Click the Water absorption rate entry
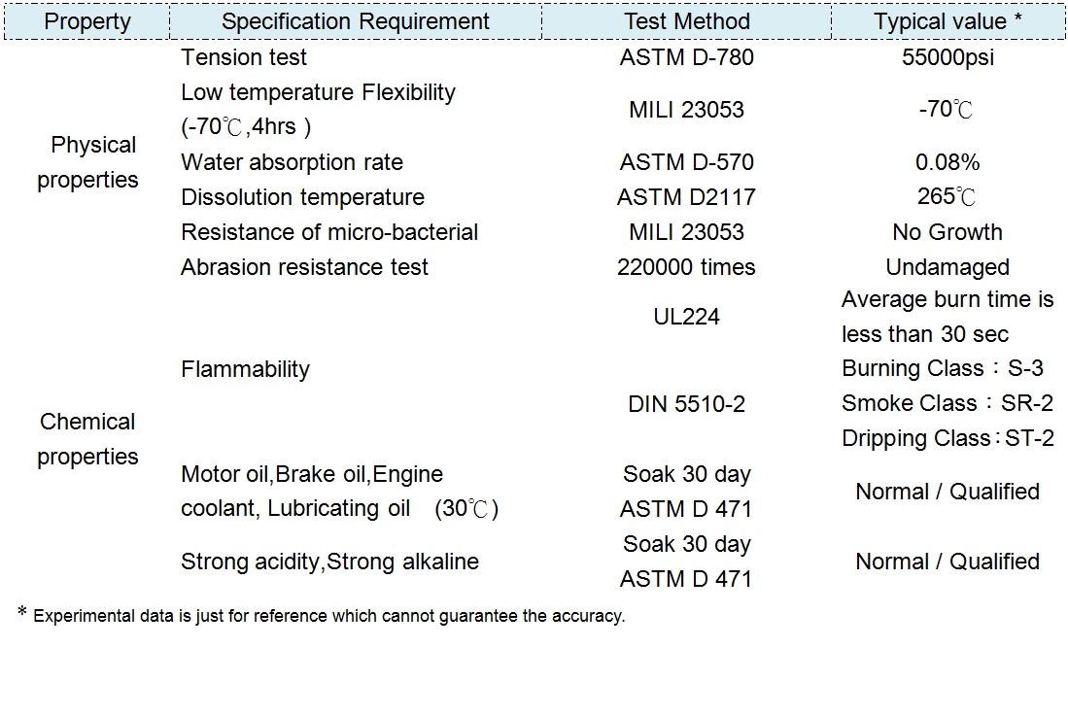 [292, 162]
